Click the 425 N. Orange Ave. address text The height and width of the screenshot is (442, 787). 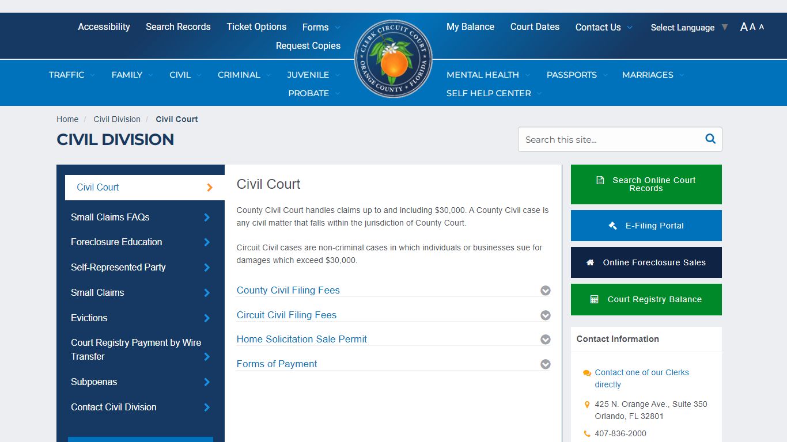tap(651, 410)
